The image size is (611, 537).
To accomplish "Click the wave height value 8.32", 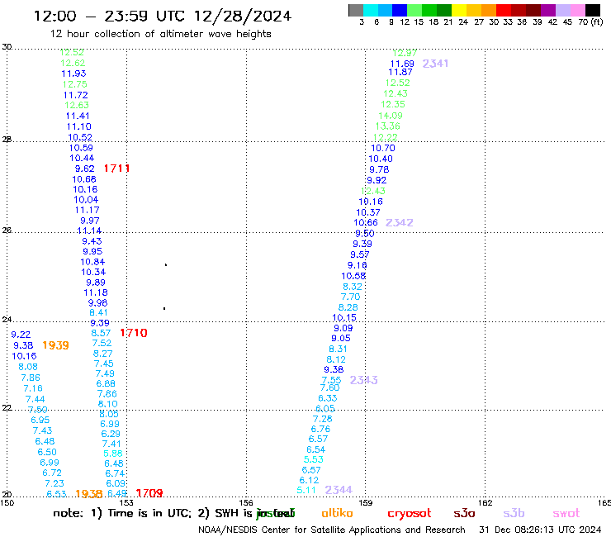I will click(353, 286).
